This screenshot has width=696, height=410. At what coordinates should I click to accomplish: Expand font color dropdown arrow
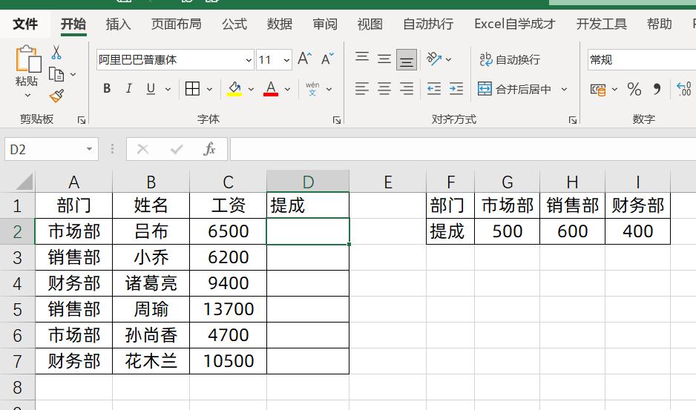(x=287, y=89)
